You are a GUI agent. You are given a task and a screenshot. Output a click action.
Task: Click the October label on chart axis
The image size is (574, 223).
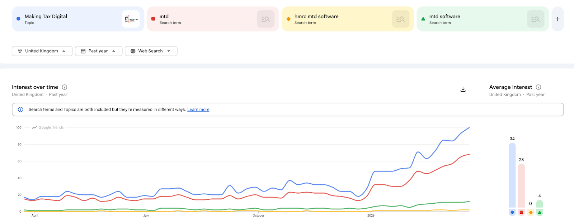[258, 215]
